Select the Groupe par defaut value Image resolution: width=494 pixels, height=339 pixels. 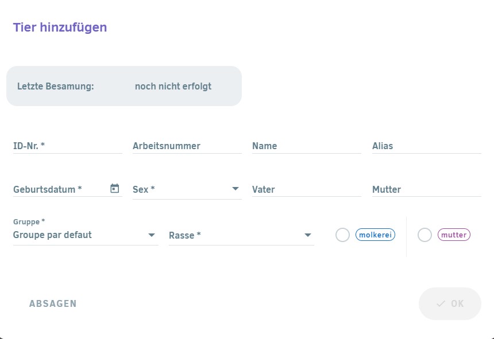(52, 235)
